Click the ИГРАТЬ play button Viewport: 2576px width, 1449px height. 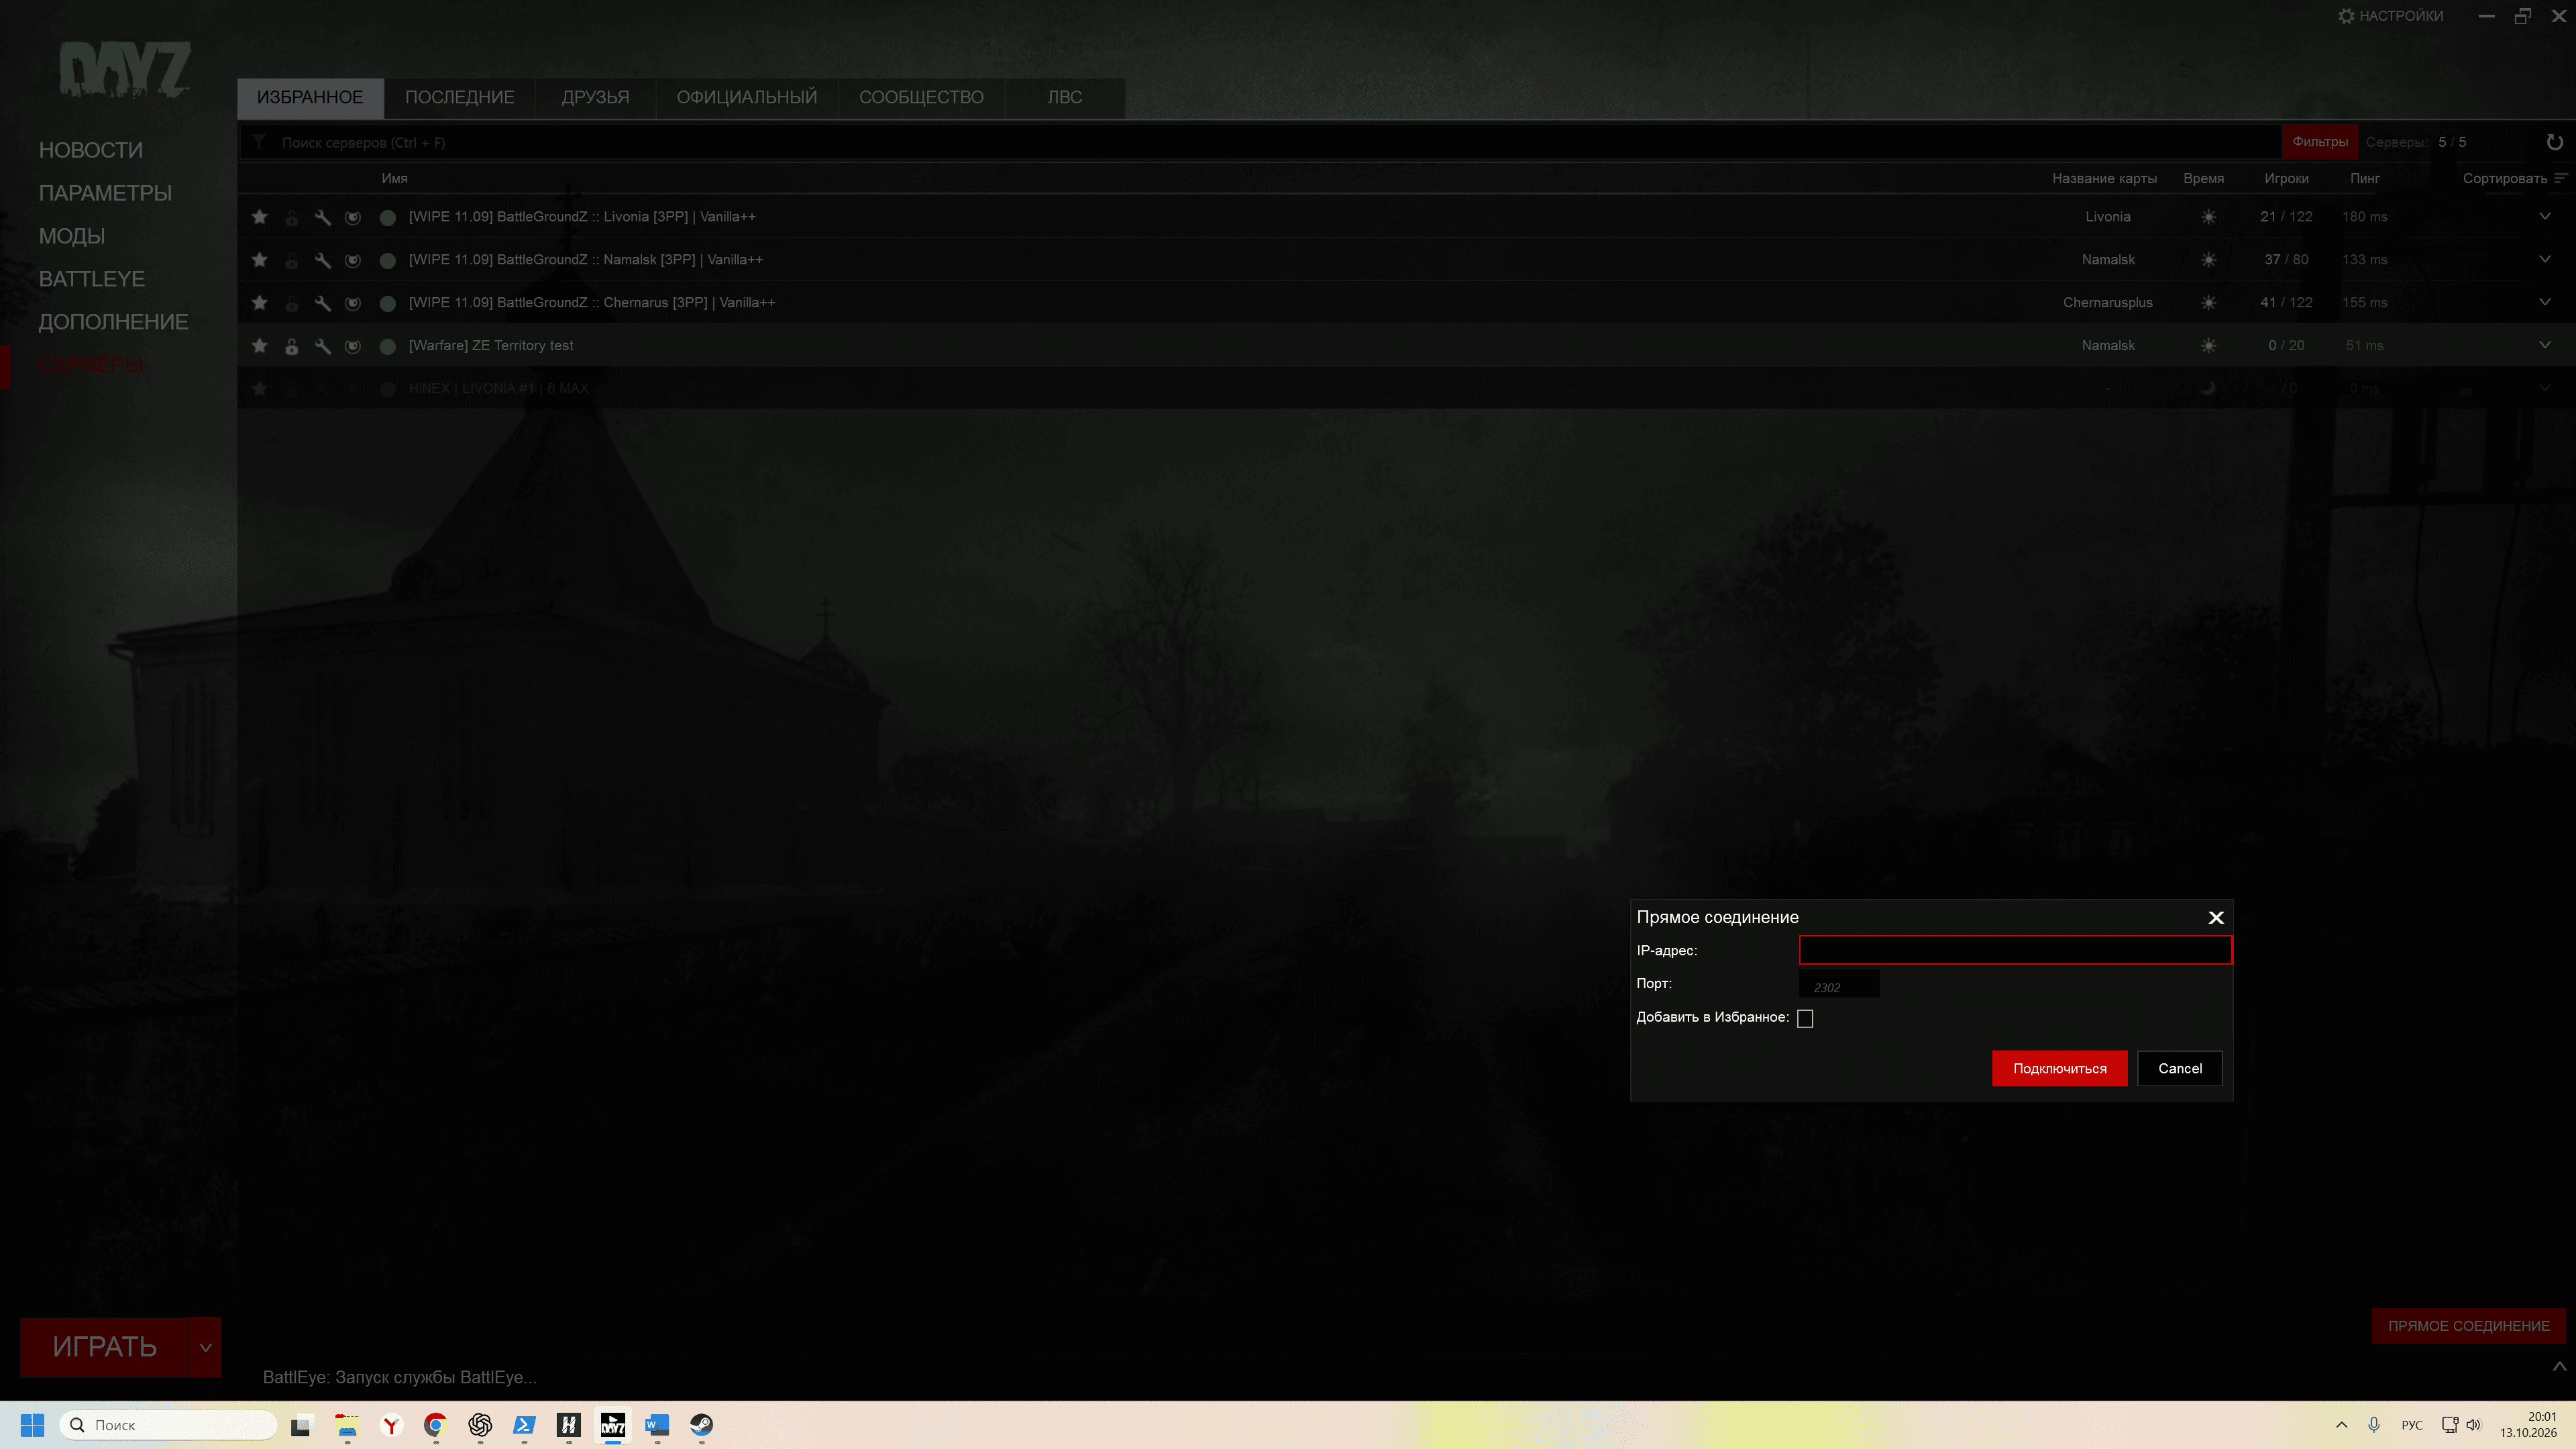click(x=104, y=1347)
